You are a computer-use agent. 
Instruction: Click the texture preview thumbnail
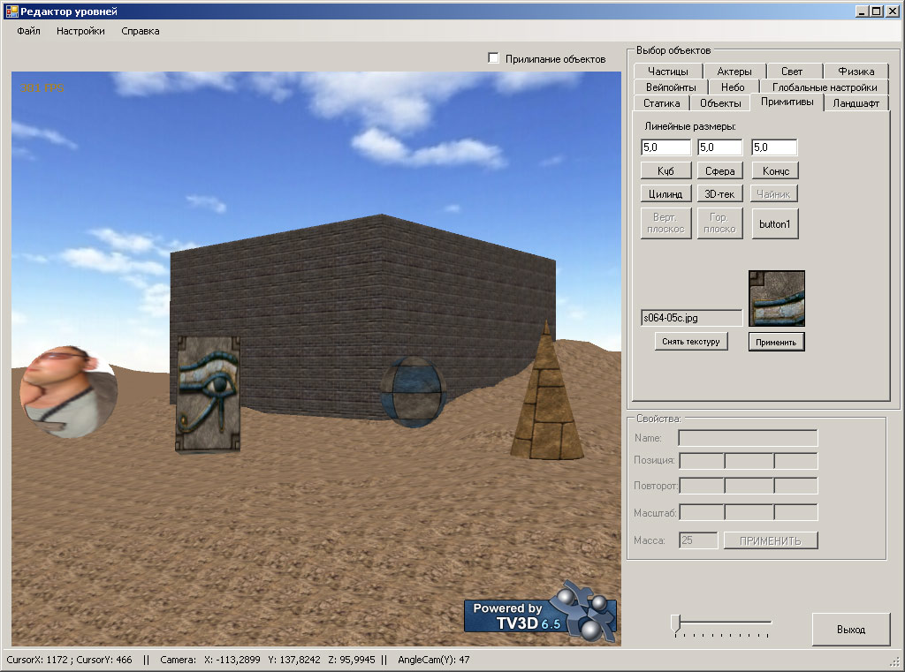[x=776, y=298]
